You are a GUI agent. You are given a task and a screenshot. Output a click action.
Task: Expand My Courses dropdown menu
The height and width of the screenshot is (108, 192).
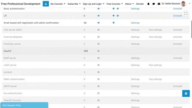[x=58, y=4]
